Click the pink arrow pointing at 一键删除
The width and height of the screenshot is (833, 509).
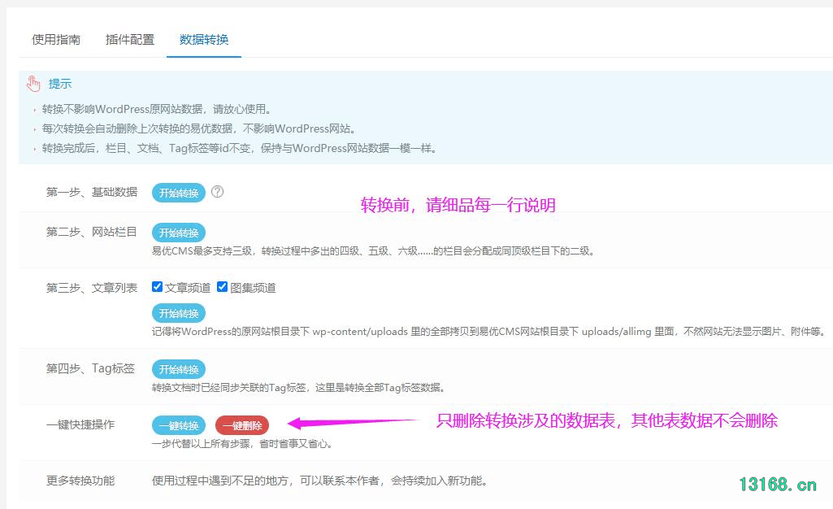pos(349,423)
